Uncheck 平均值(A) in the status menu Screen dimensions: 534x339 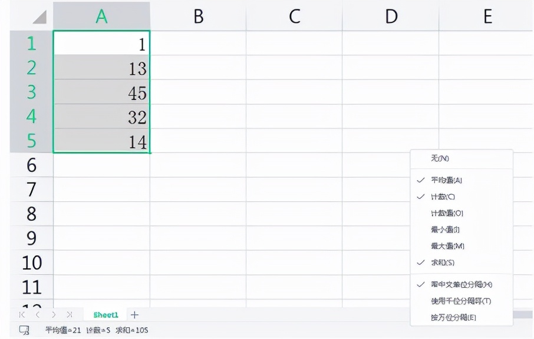point(446,180)
